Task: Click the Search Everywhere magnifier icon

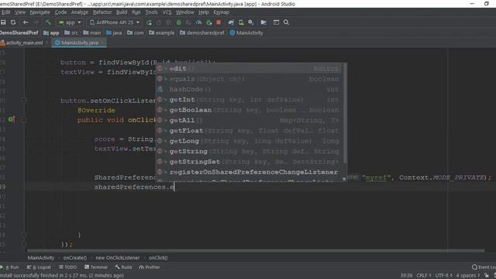Action: (x=286, y=22)
